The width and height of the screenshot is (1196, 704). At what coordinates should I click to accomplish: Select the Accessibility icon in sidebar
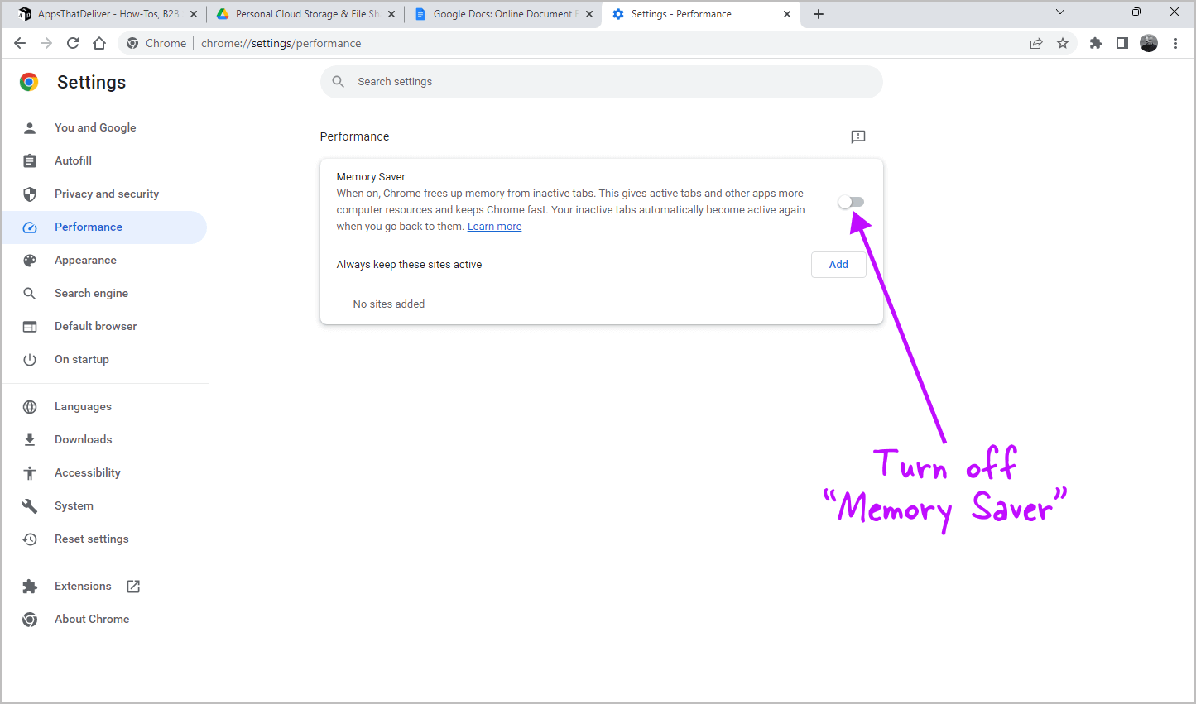(x=30, y=472)
